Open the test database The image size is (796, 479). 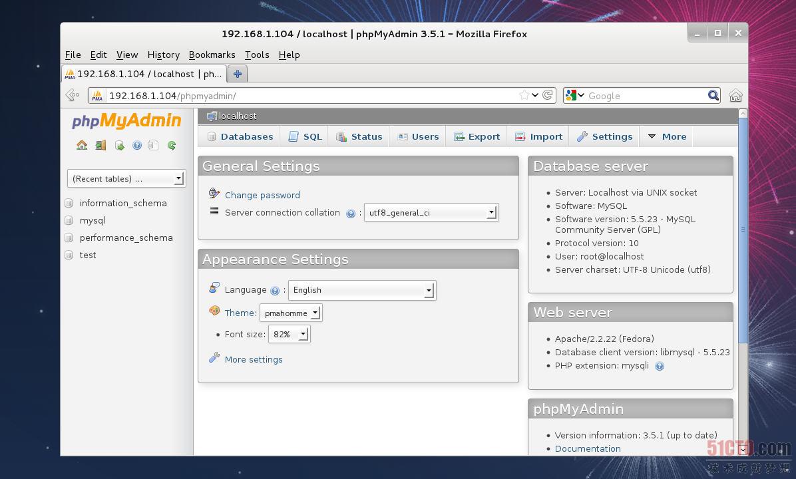point(88,255)
